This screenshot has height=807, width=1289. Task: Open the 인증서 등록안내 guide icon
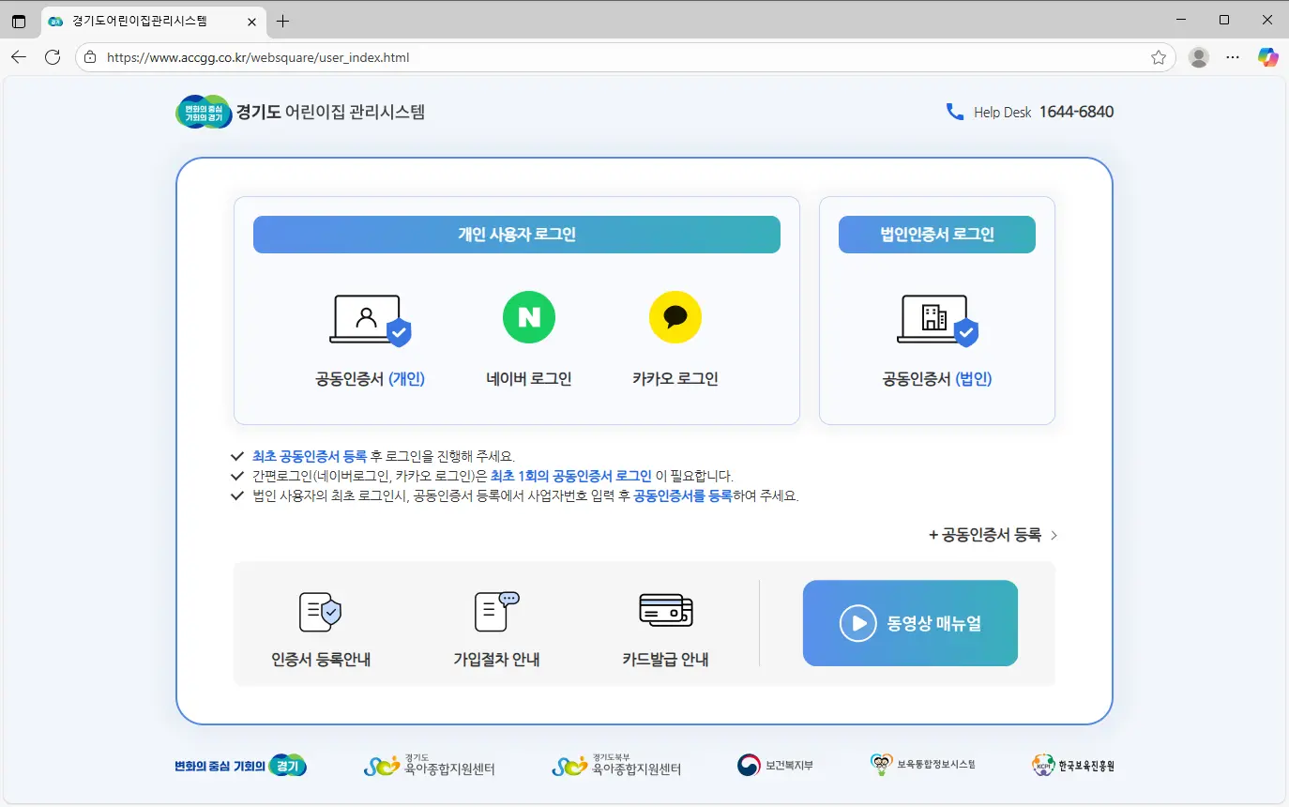(320, 612)
